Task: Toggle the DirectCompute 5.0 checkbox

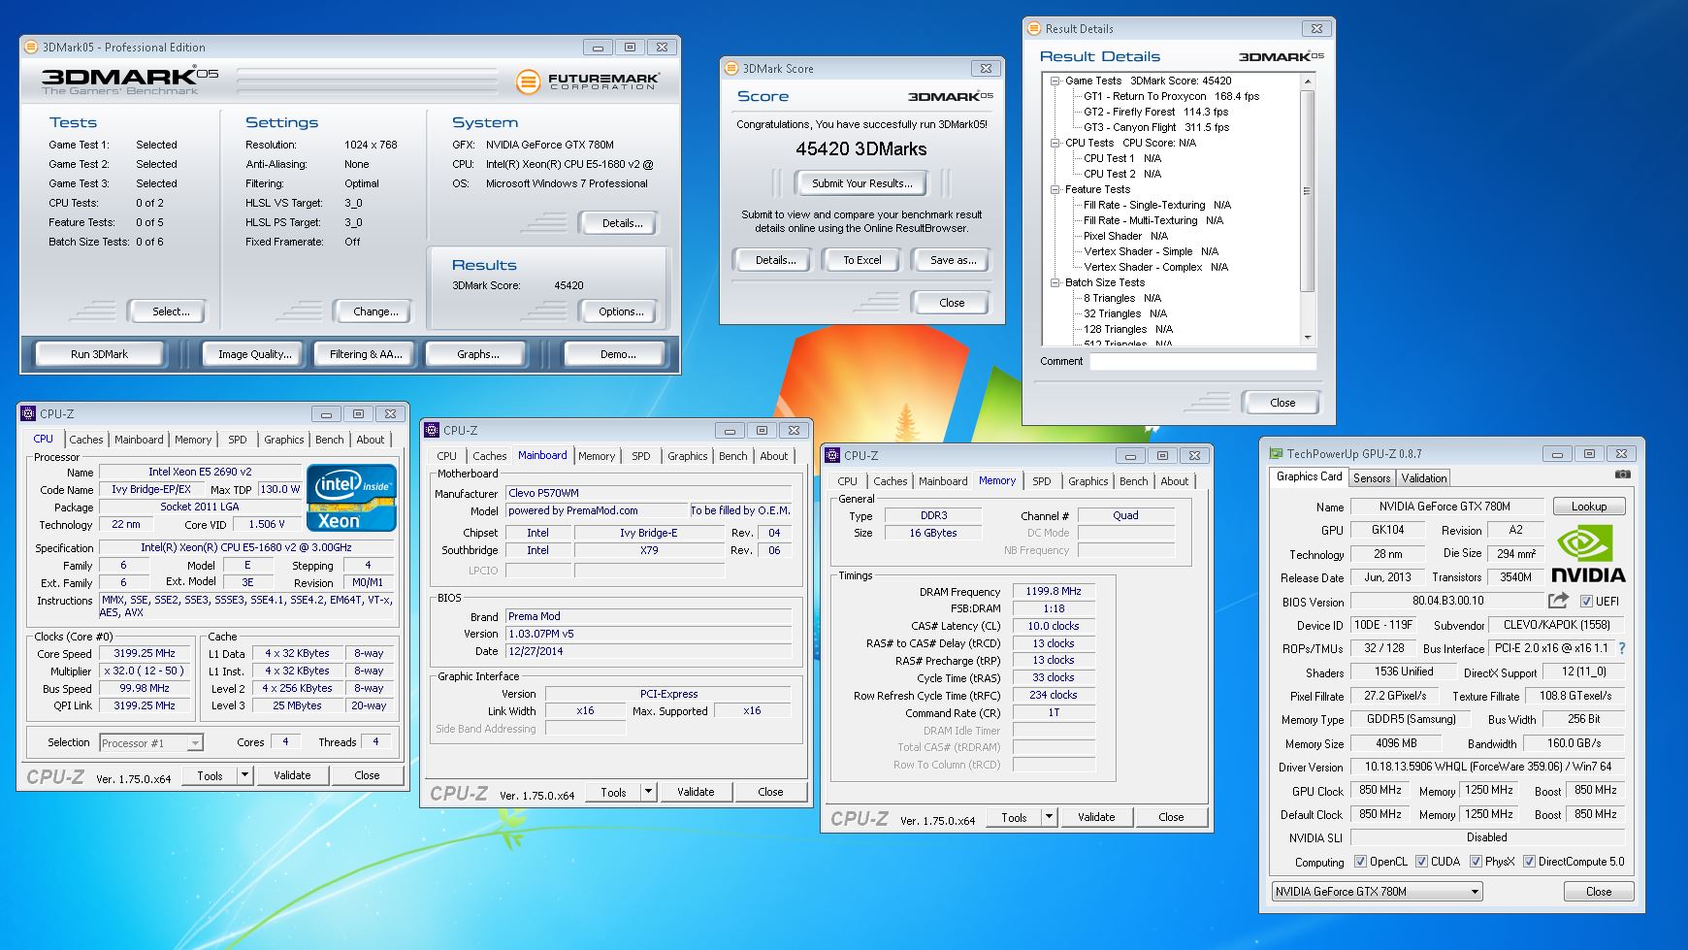Action: (1529, 862)
